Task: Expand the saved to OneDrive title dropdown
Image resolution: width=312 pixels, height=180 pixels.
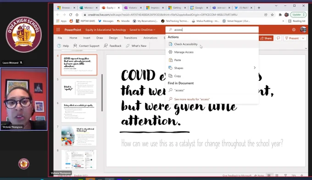Action: click(x=154, y=30)
